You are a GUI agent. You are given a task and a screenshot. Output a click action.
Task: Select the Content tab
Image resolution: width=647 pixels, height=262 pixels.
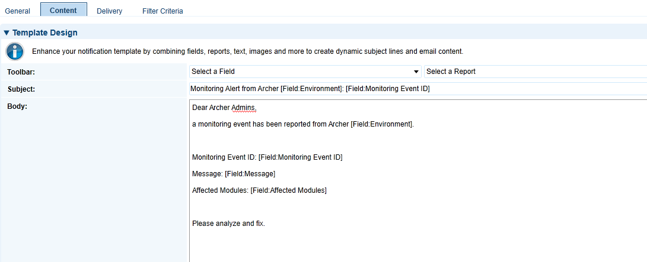(x=63, y=10)
